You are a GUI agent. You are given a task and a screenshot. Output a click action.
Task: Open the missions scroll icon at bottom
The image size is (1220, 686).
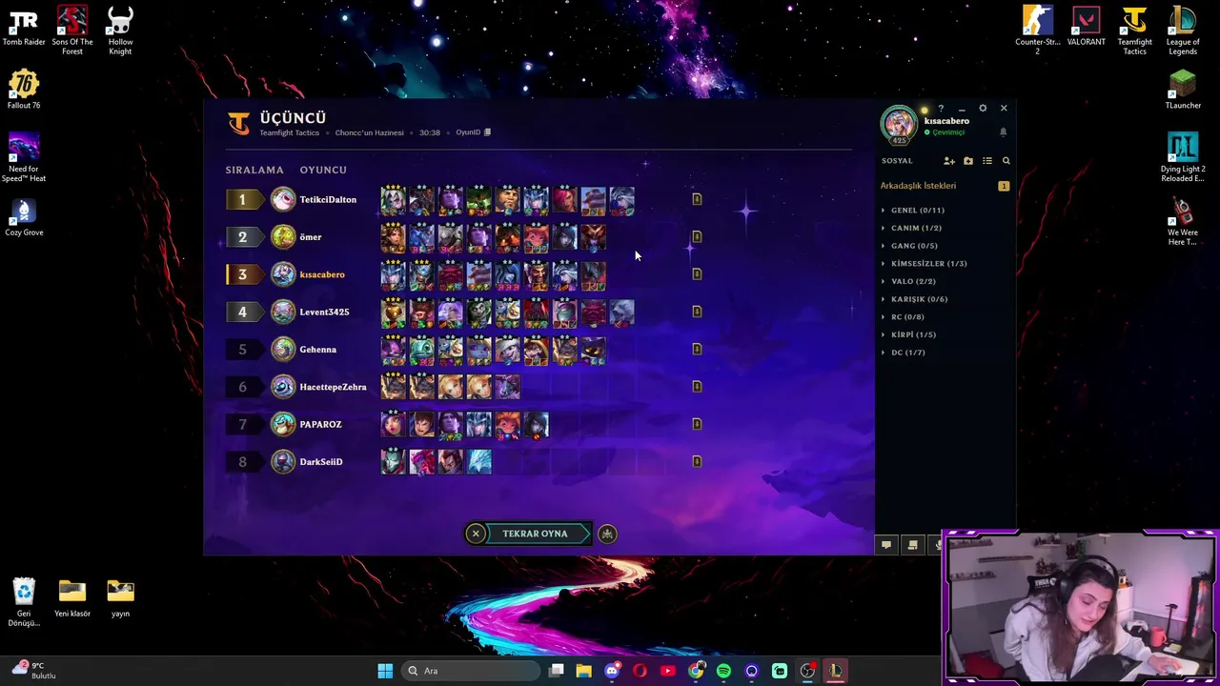point(912,545)
